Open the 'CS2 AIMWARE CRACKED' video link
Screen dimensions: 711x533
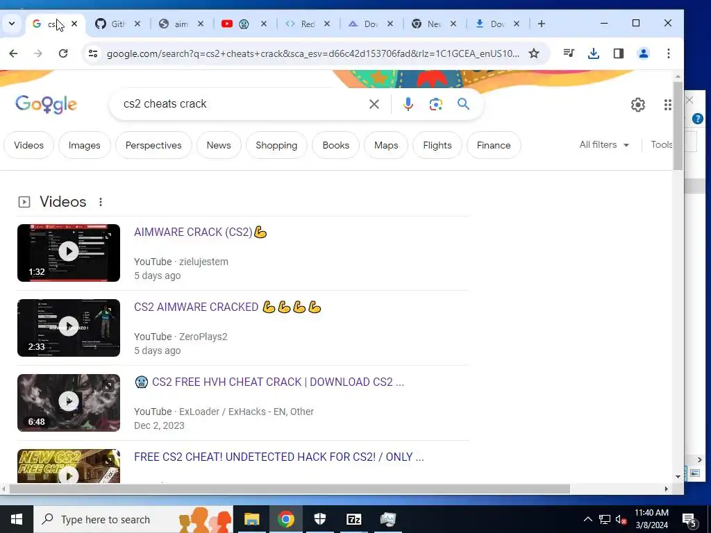[x=228, y=307]
